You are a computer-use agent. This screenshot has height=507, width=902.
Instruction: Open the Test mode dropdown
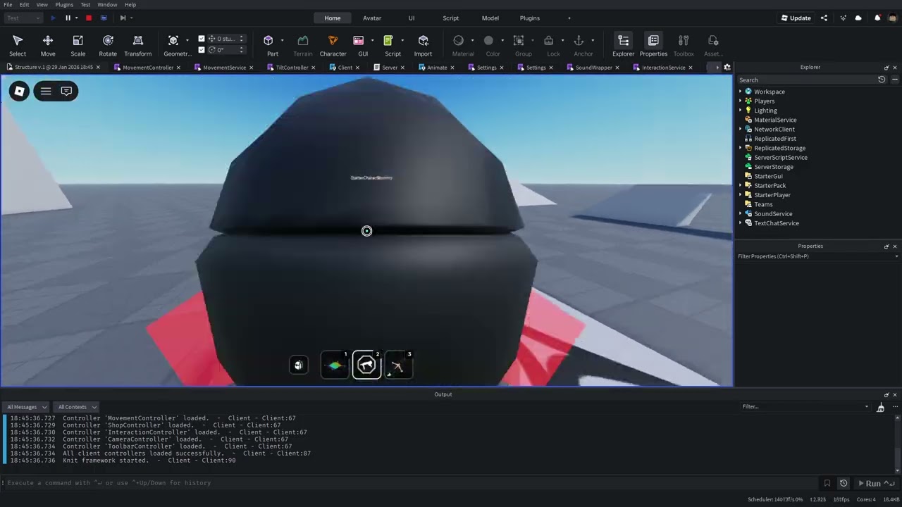pyautogui.click(x=23, y=18)
